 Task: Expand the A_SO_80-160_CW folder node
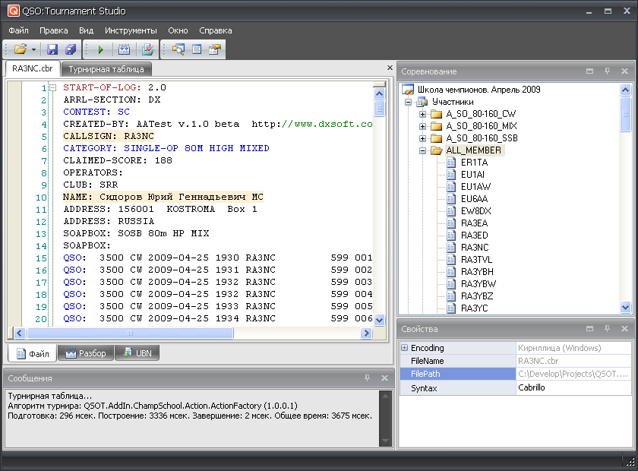(x=423, y=114)
